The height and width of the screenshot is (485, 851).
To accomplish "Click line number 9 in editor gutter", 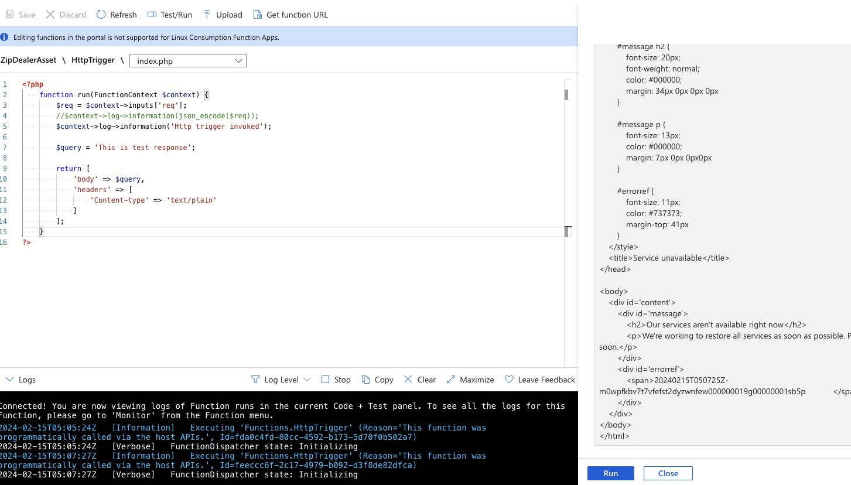I will [5, 169].
